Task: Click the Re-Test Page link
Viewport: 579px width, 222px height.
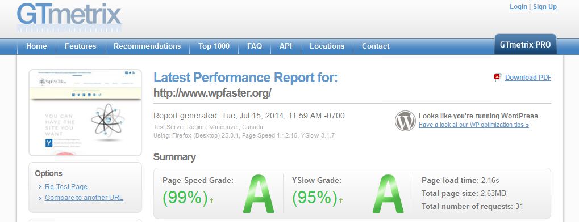Action: coord(66,187)
